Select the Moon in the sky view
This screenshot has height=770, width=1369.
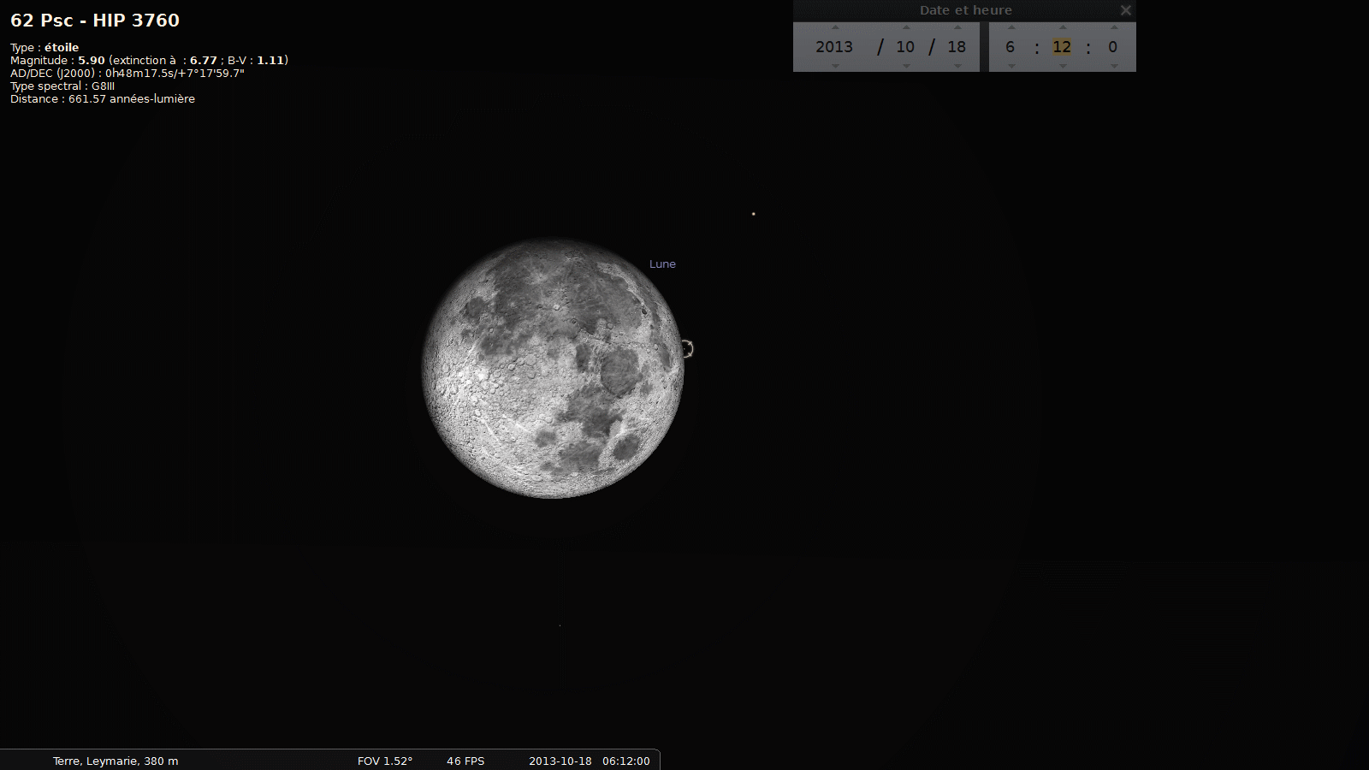tap(553, 368)
